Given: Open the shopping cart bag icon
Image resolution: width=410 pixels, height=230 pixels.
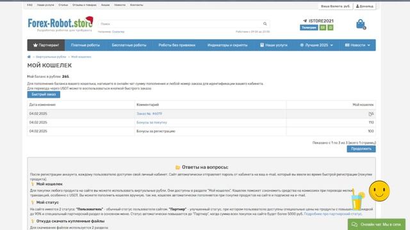Looking at the screenshot, I should coord(361,24).
